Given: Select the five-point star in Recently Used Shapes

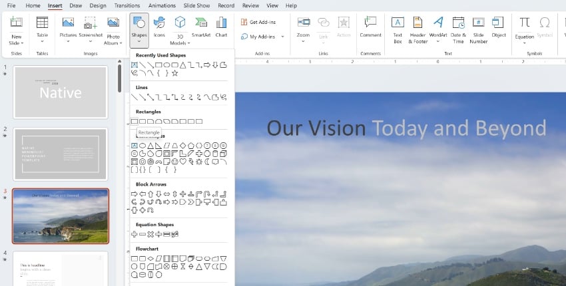Looking at the screenshot, I should [175, 73].
